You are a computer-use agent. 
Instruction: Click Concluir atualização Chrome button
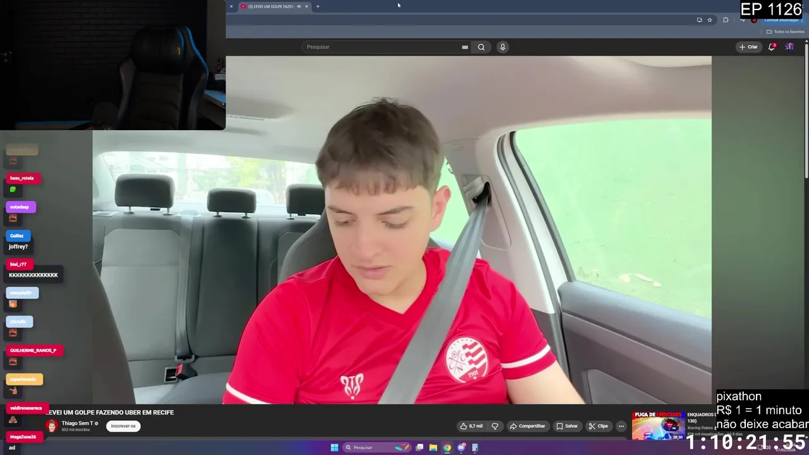(782, 20)
